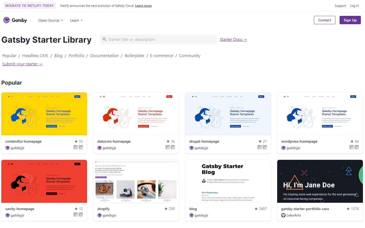This screenshot has height=228, width=365.
Task: Select the Portfolio category filter
Action: point(76,55)
